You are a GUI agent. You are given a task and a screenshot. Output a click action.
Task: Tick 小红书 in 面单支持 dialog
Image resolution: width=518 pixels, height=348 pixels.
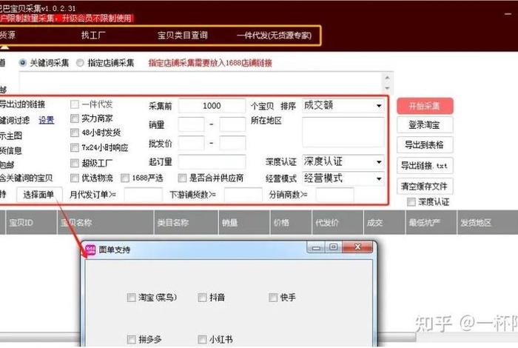(202, 339)
